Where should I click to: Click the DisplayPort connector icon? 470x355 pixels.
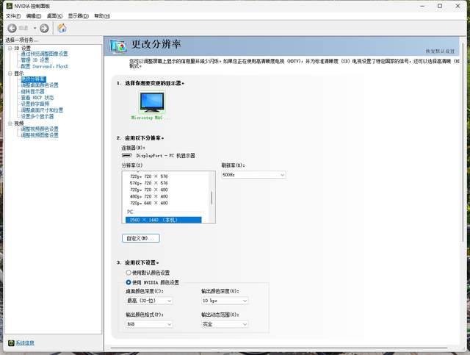tap(126, 155)
